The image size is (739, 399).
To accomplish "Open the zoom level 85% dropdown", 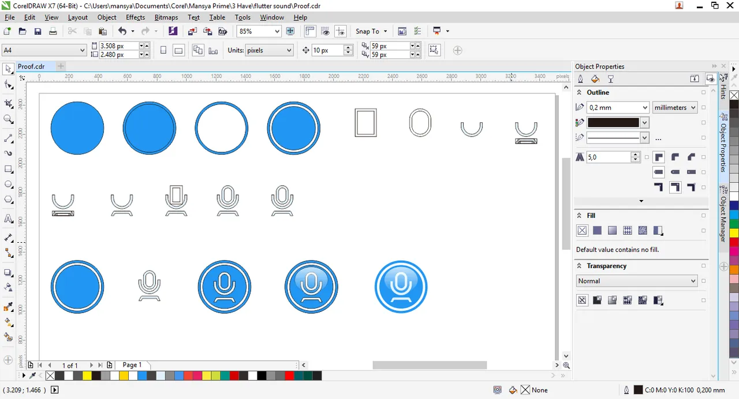I will (x=277, y=31).
